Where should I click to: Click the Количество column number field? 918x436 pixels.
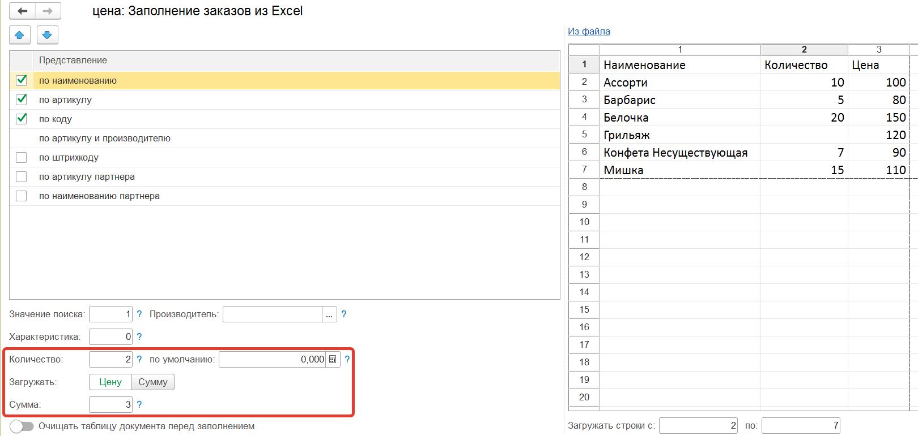110,360
